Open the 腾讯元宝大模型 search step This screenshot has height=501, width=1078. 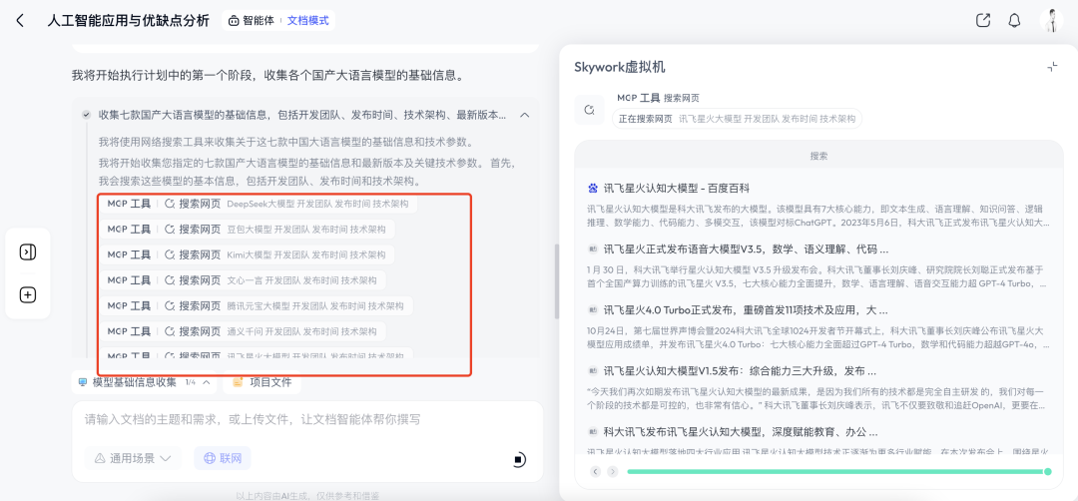257,305
